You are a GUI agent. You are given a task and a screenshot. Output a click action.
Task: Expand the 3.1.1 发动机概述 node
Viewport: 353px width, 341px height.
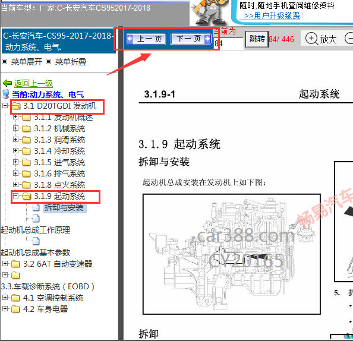(x=15, y=117)
